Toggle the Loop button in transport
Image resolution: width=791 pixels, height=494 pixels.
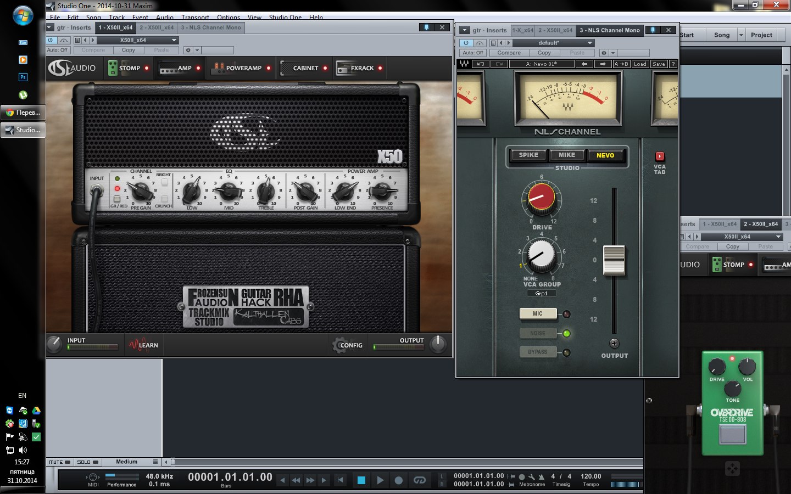coord(419,480)
